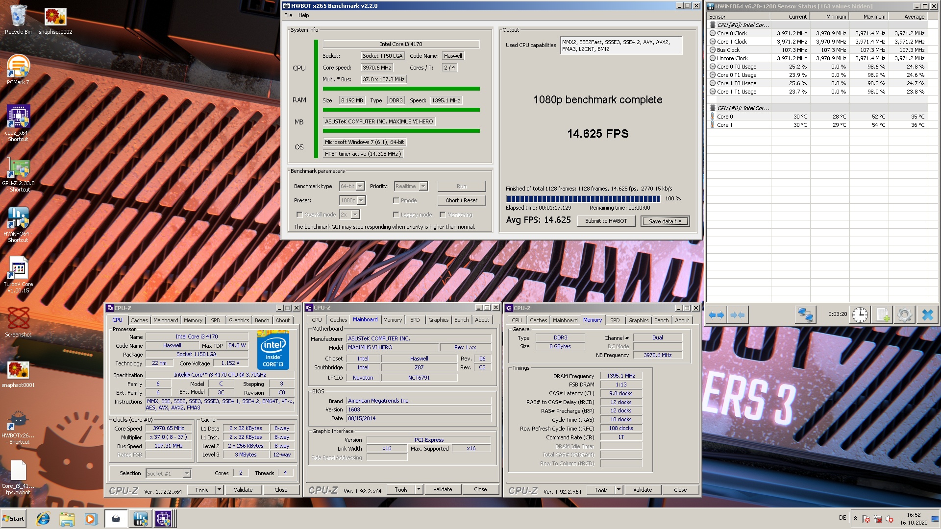This screenshot has width=941, height=529.
Task: Click Submit to HWBOT button
Action: [606, 221]
